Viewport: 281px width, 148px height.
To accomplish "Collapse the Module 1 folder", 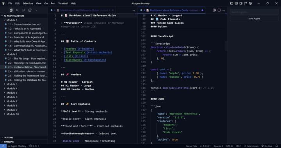I will coord(24,20).
